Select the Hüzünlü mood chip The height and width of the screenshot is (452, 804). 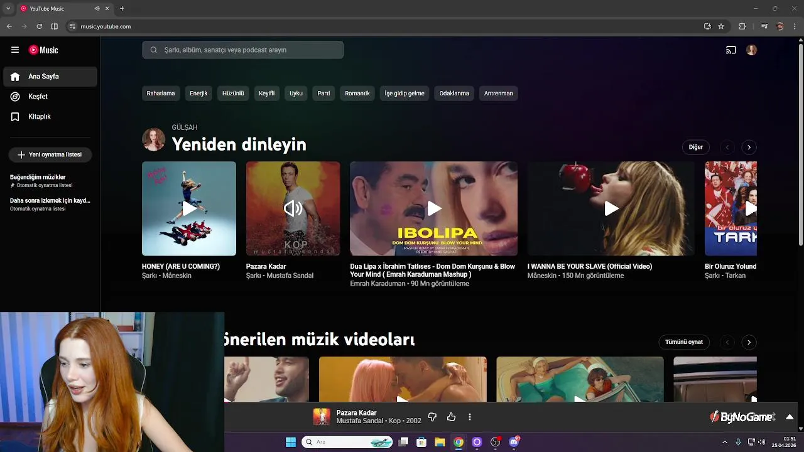coord(233,94)
